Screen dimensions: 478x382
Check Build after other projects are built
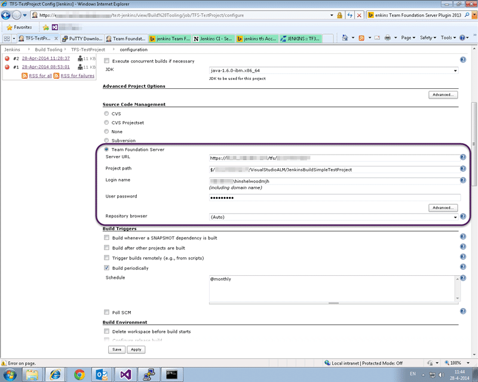point(106,247)
